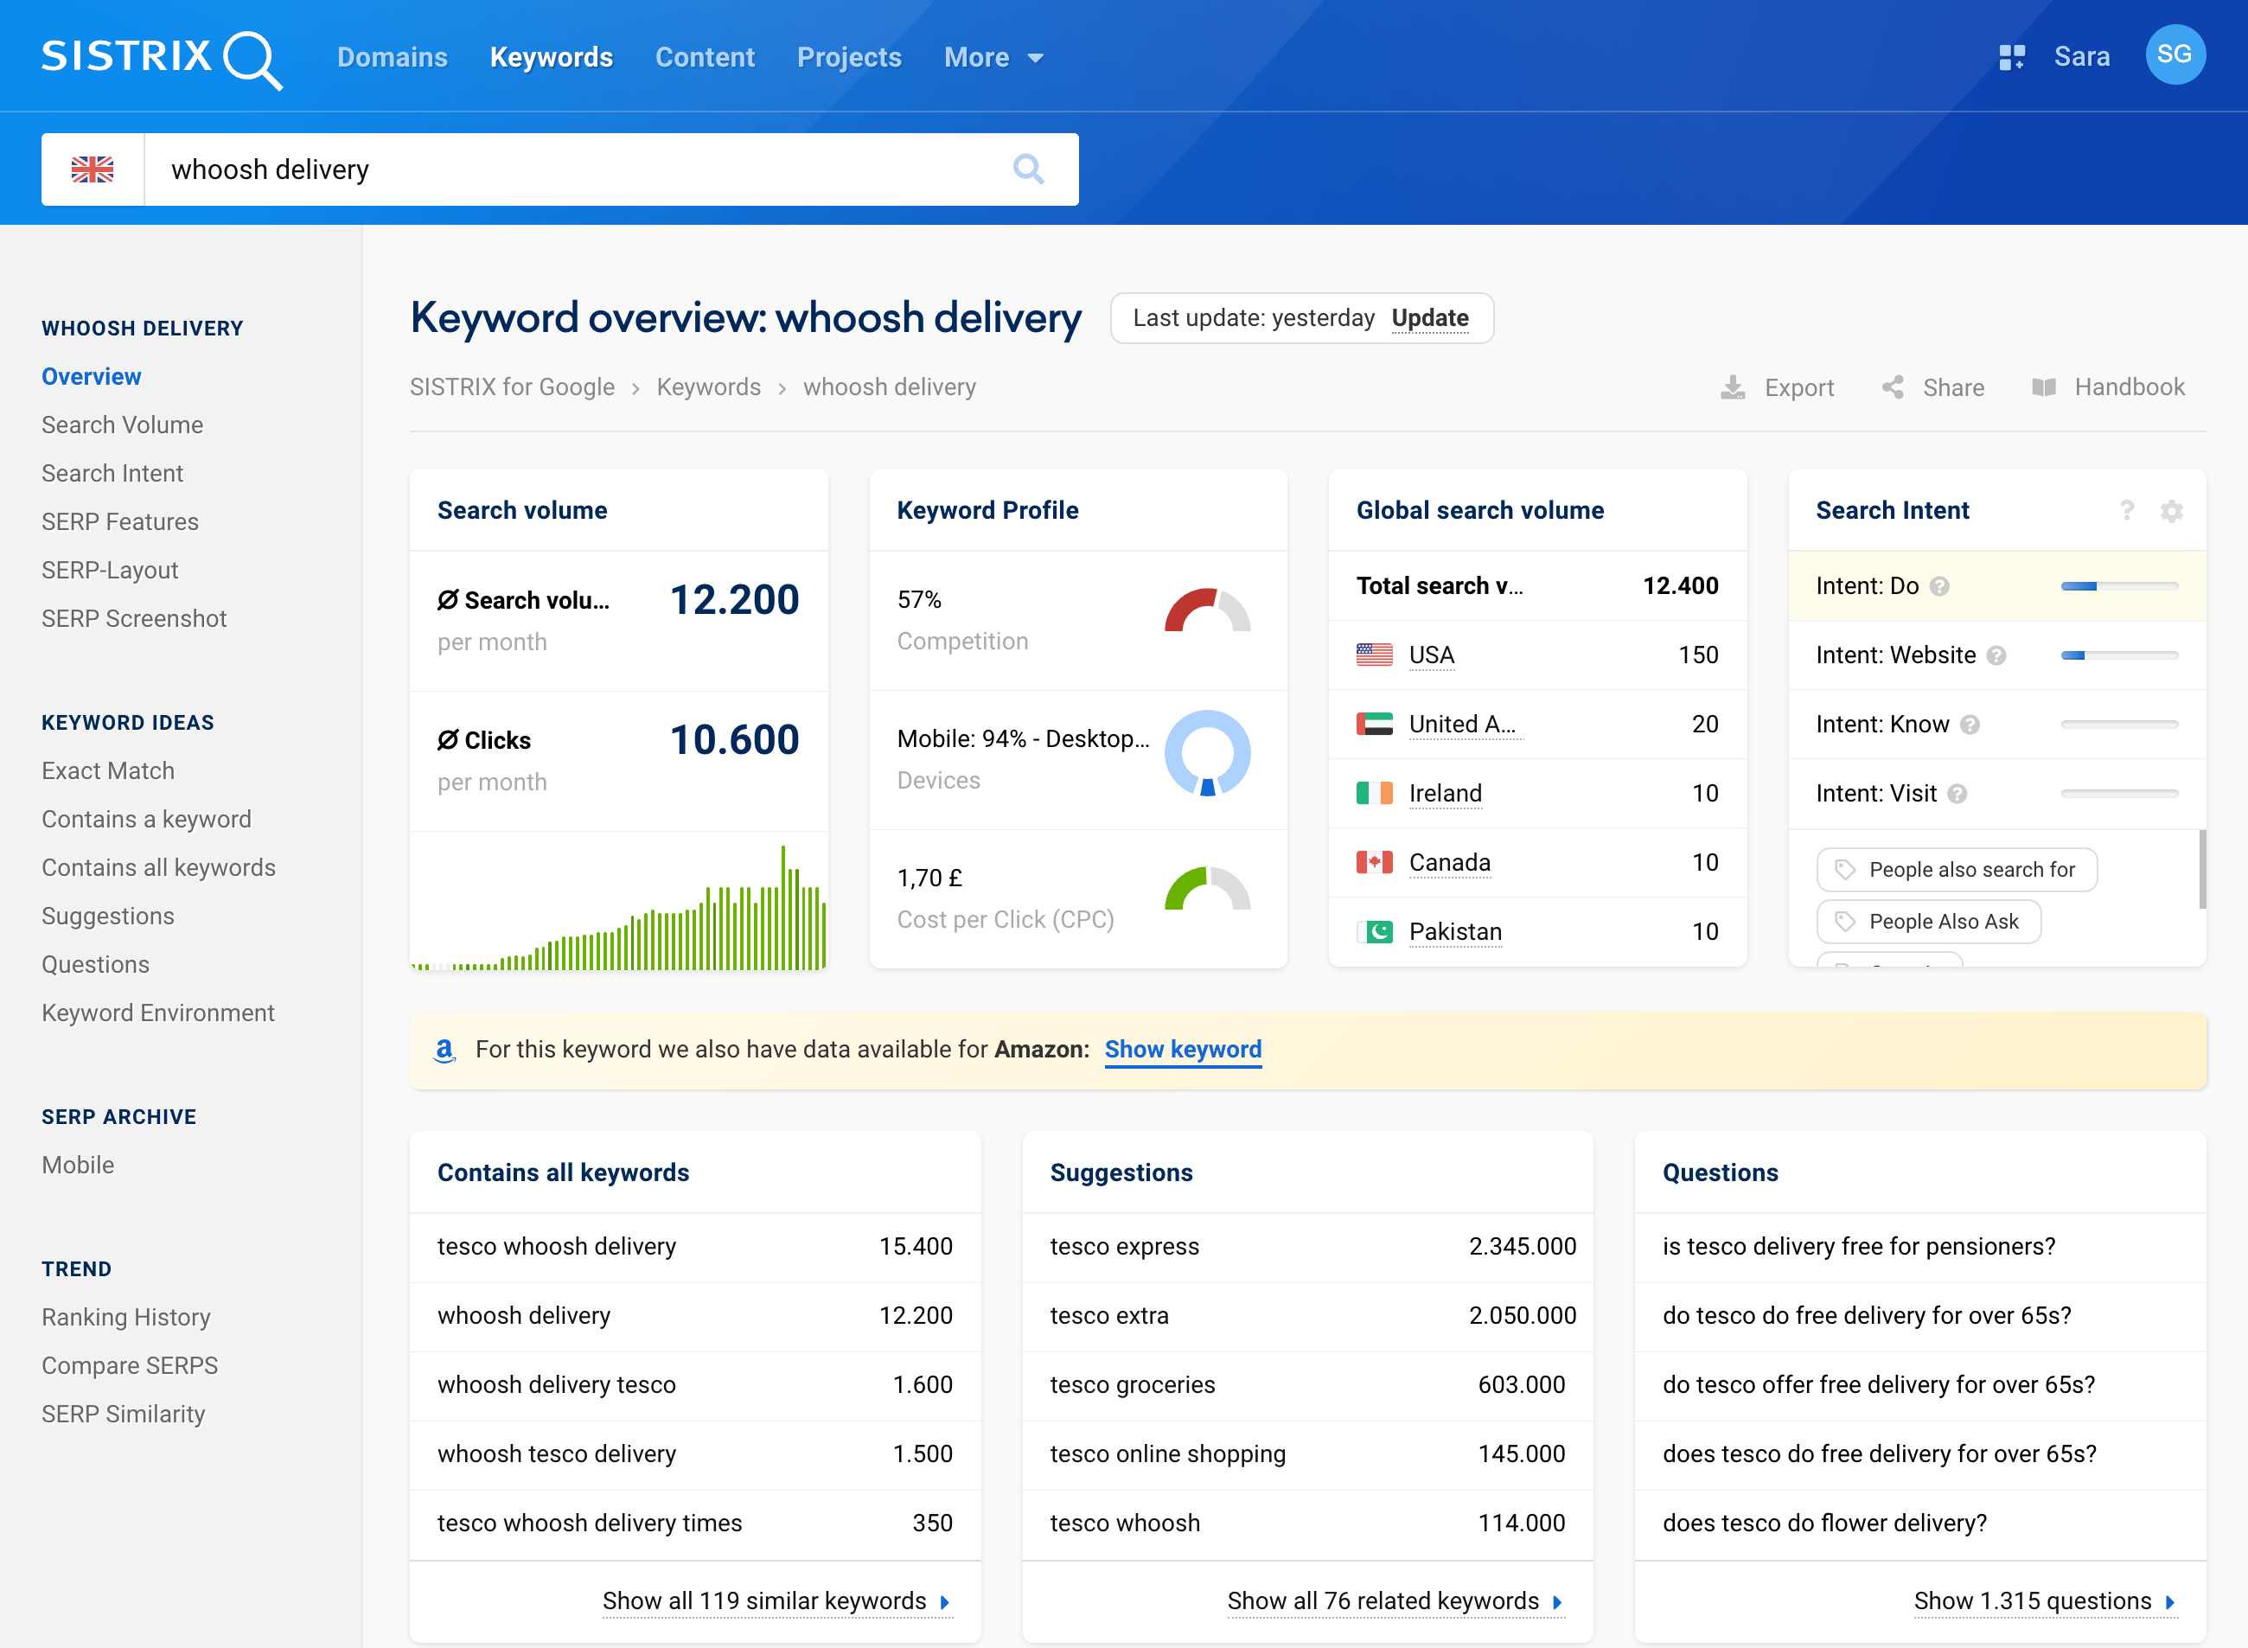Image resolution: width=2248 pixels, height=1648 pixels.
Task: Expand the More menu dropdown
Action: tap(993, 58)
